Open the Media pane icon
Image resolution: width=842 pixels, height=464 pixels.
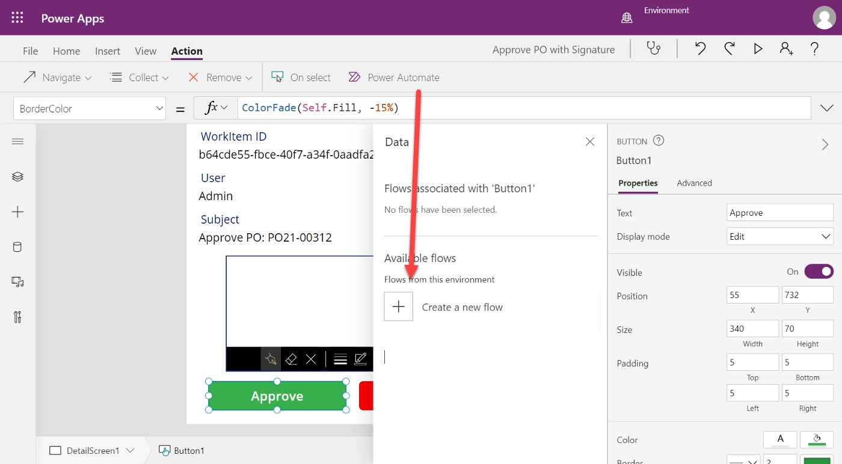pos(17,282)
